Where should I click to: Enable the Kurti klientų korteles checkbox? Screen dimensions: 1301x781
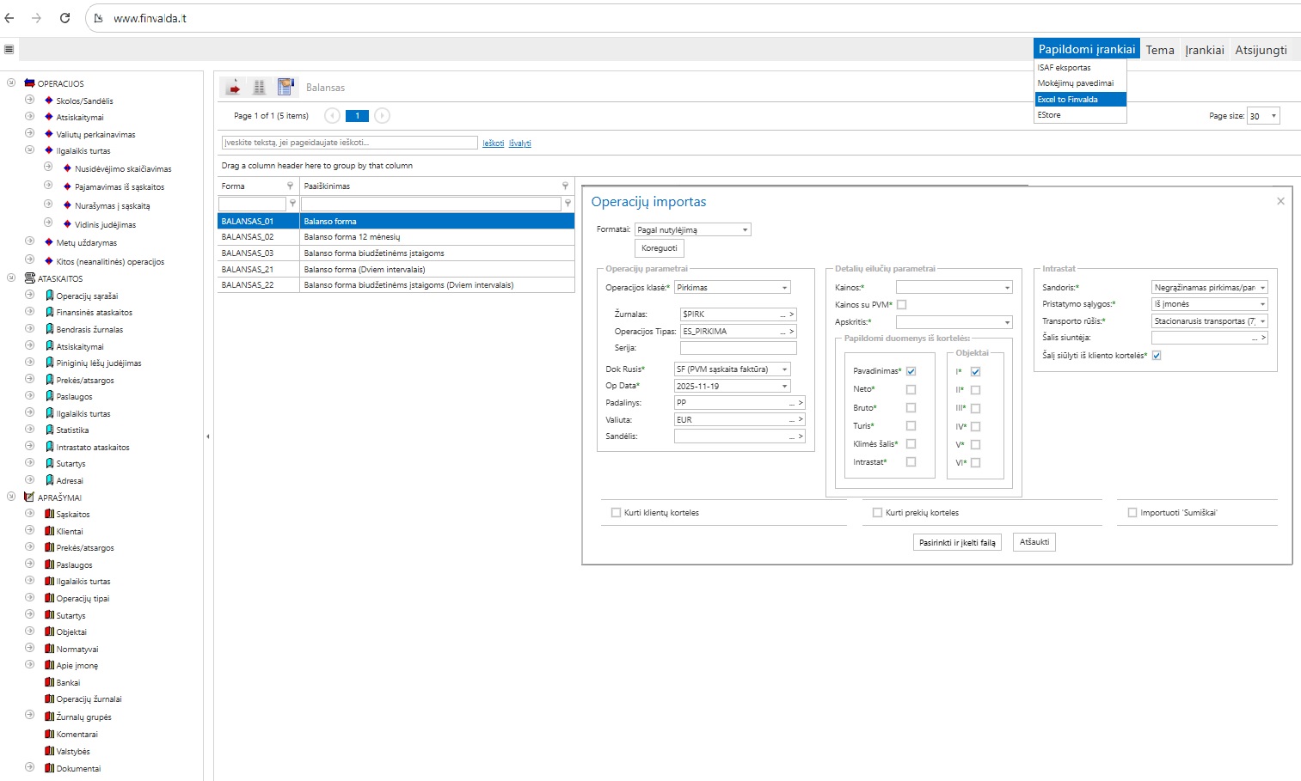point(616,513)
